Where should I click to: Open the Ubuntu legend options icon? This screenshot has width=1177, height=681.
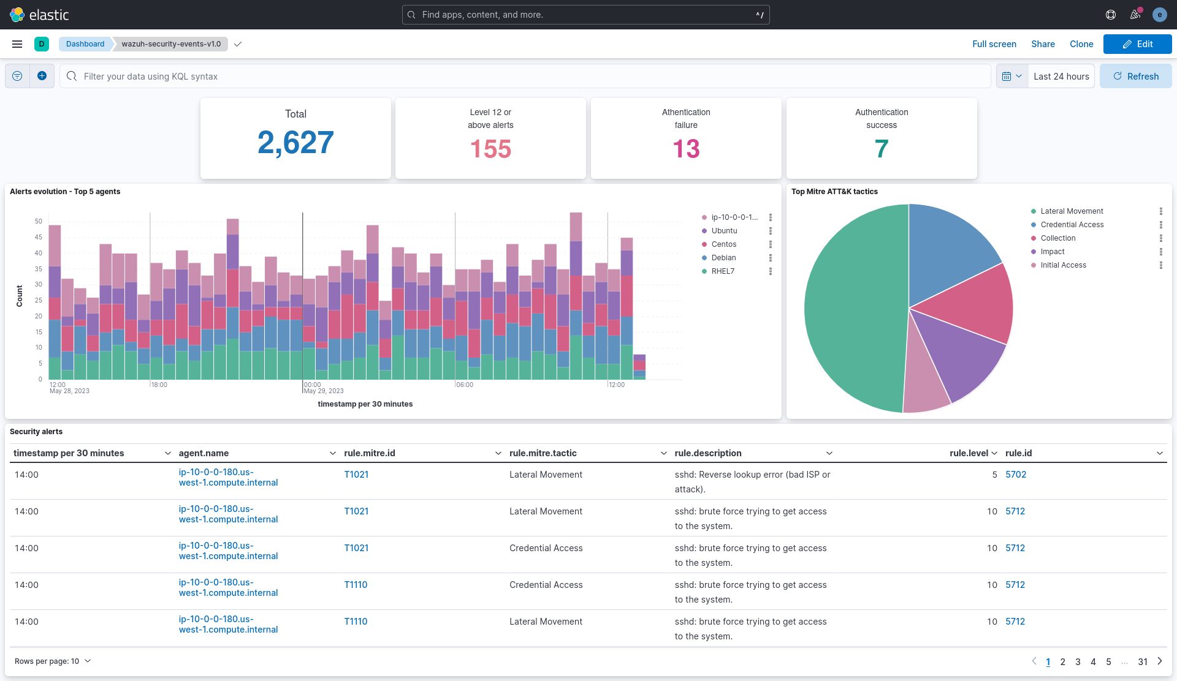point(771,231)
